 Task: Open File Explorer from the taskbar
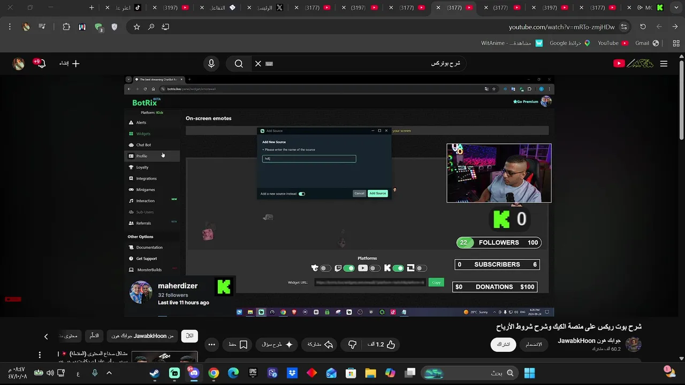370,373
